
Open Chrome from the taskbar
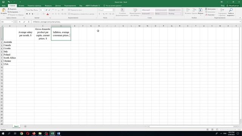tap(22, 133)
